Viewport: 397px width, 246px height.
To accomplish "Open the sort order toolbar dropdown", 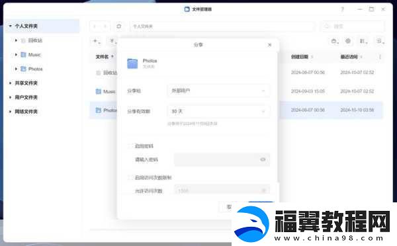I will [363, 41].
